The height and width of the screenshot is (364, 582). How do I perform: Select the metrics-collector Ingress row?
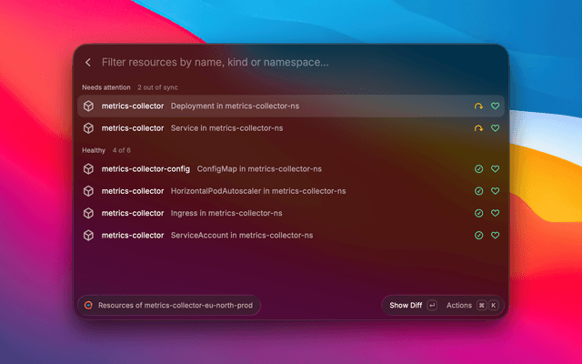coord(291,213)
